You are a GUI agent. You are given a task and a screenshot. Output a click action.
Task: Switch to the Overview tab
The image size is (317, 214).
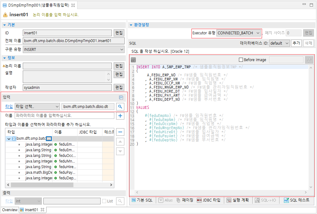click(10, 210)
